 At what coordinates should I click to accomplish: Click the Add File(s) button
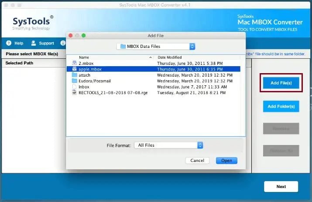tap(281, 83)
